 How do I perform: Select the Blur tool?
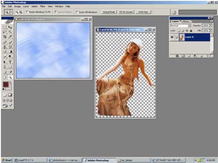point(5,57)
